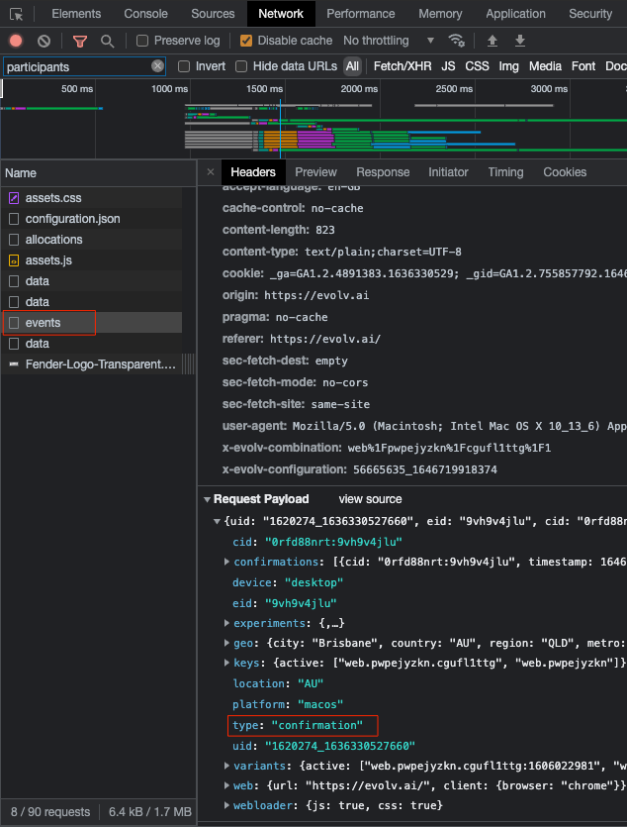Collapse the Request Payload section
This screenshot has height=827, width=627.
(207, 499)
